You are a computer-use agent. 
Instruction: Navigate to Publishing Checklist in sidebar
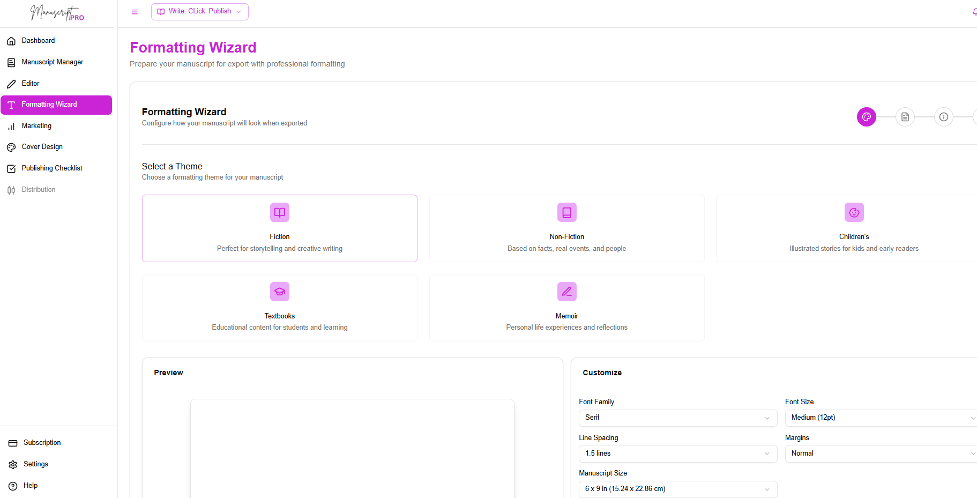(52, 168)
